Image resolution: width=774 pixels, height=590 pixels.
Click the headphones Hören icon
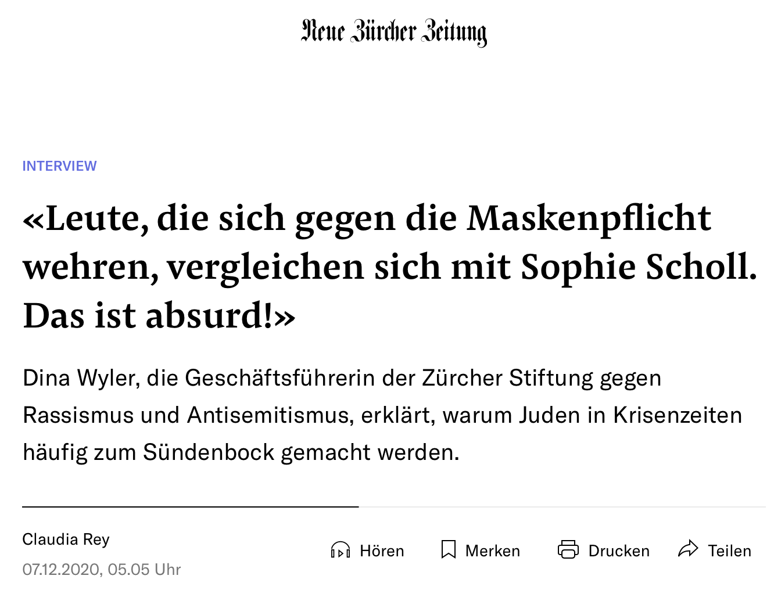click(x=341, y=550)
